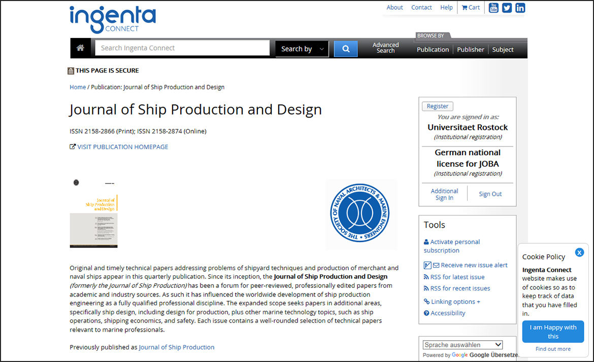594x362 pixels.
Task: Click the Universitaet Rostock sign-in name
Action: point(468,127)
